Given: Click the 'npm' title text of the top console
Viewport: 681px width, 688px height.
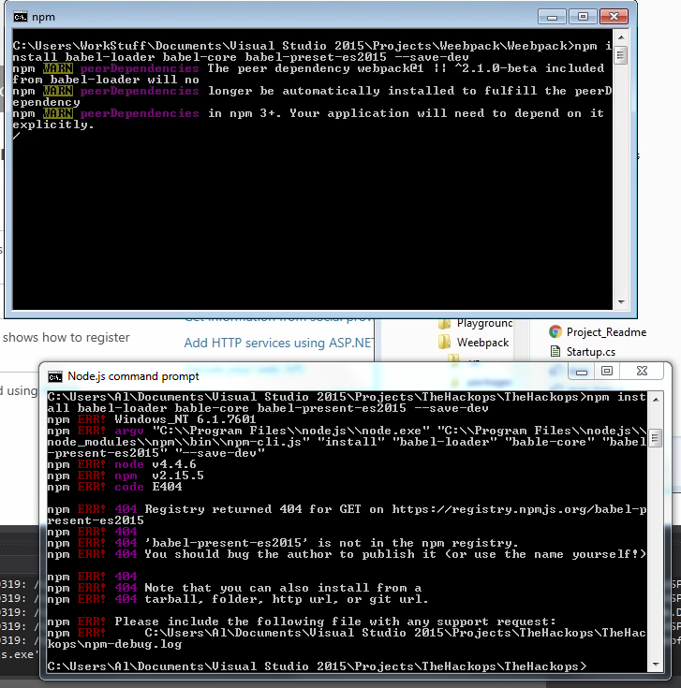Looking at the screenshot, I should point(43,17).
